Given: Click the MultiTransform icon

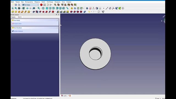Looking at the screenshot, I should (68, 12).
